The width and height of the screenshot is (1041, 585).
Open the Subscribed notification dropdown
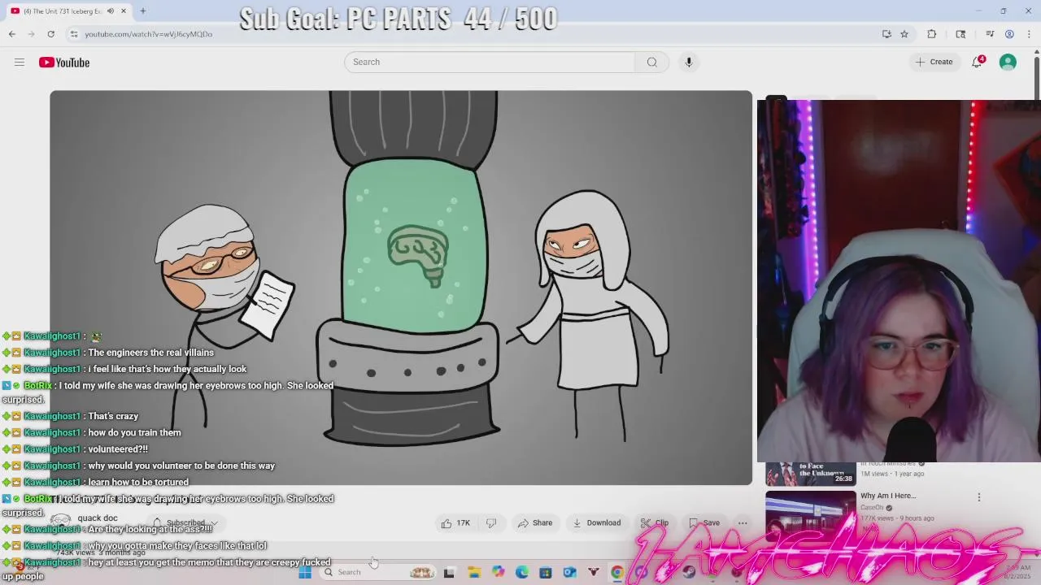click(186, 523)
